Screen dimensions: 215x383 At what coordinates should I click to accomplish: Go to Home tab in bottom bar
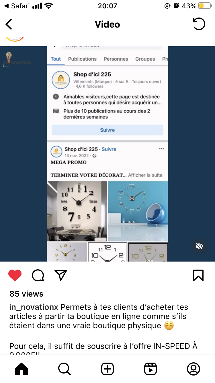point(21,369)
